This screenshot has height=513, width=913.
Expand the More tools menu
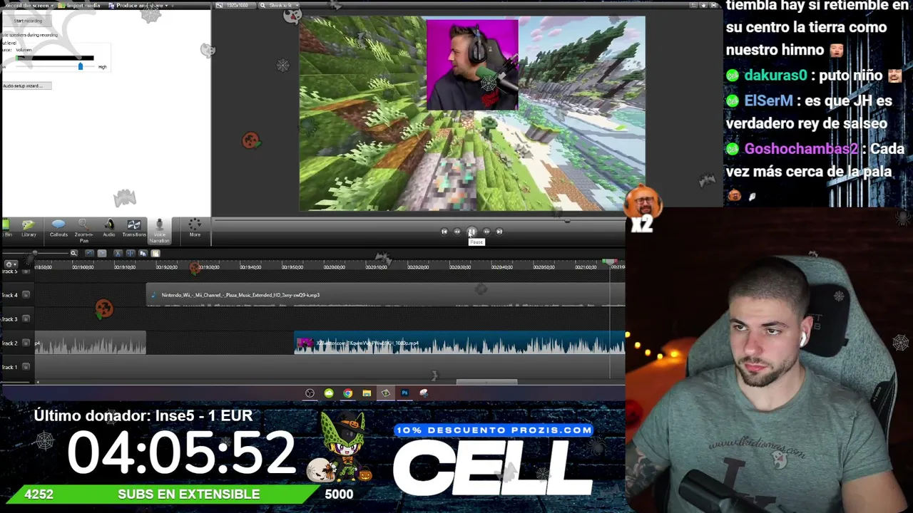(x=195, y=228)
